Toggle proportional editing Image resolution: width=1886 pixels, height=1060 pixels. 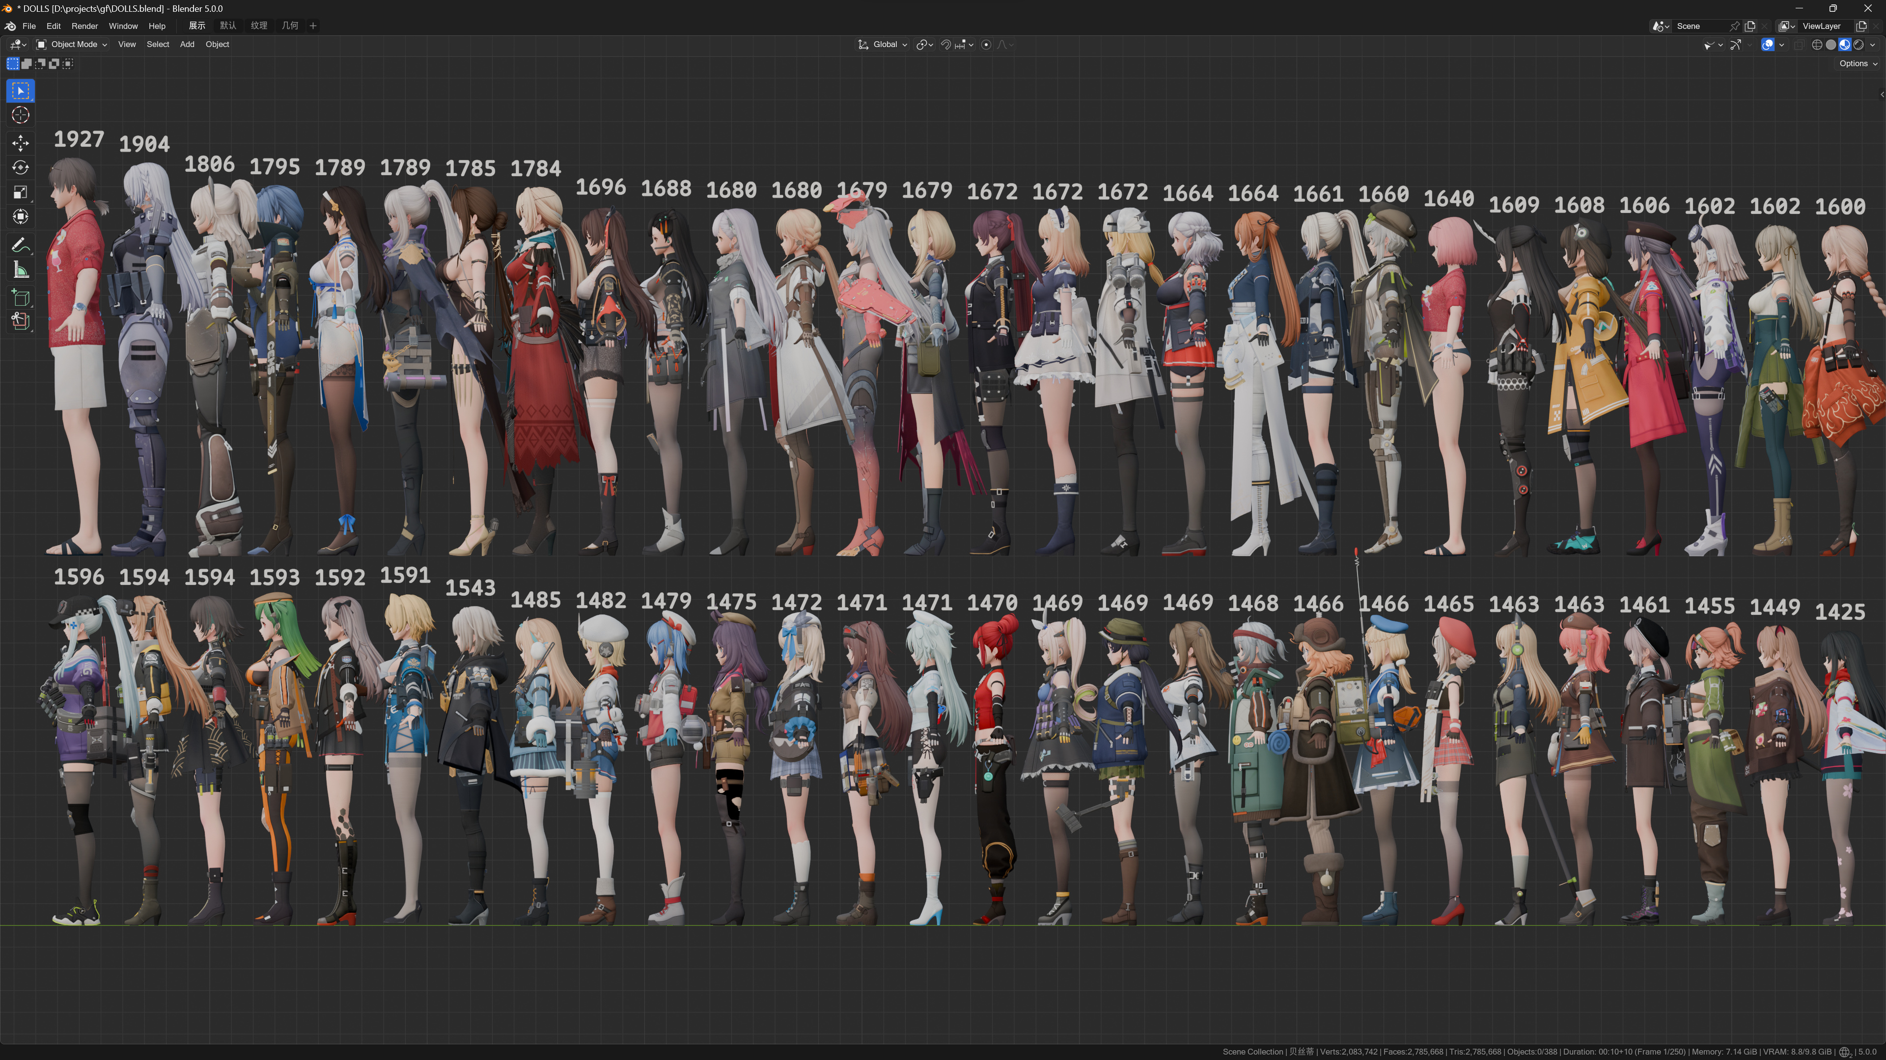pos(986,45)
